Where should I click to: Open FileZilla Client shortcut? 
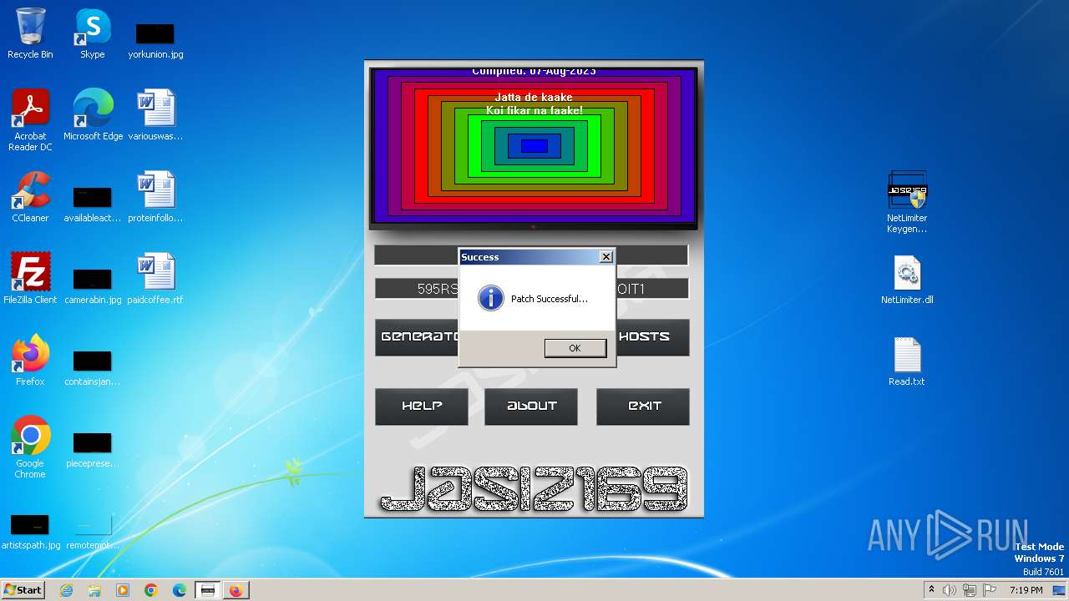tap(30, 279)
